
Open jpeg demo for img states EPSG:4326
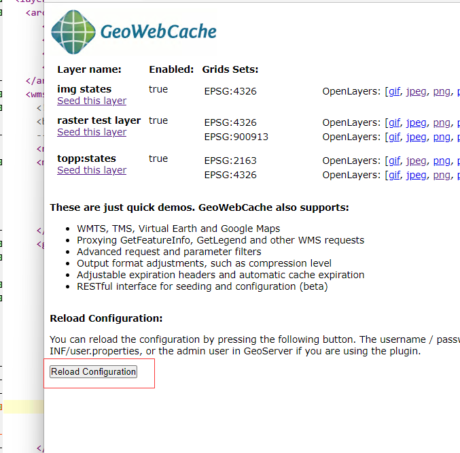417,91
